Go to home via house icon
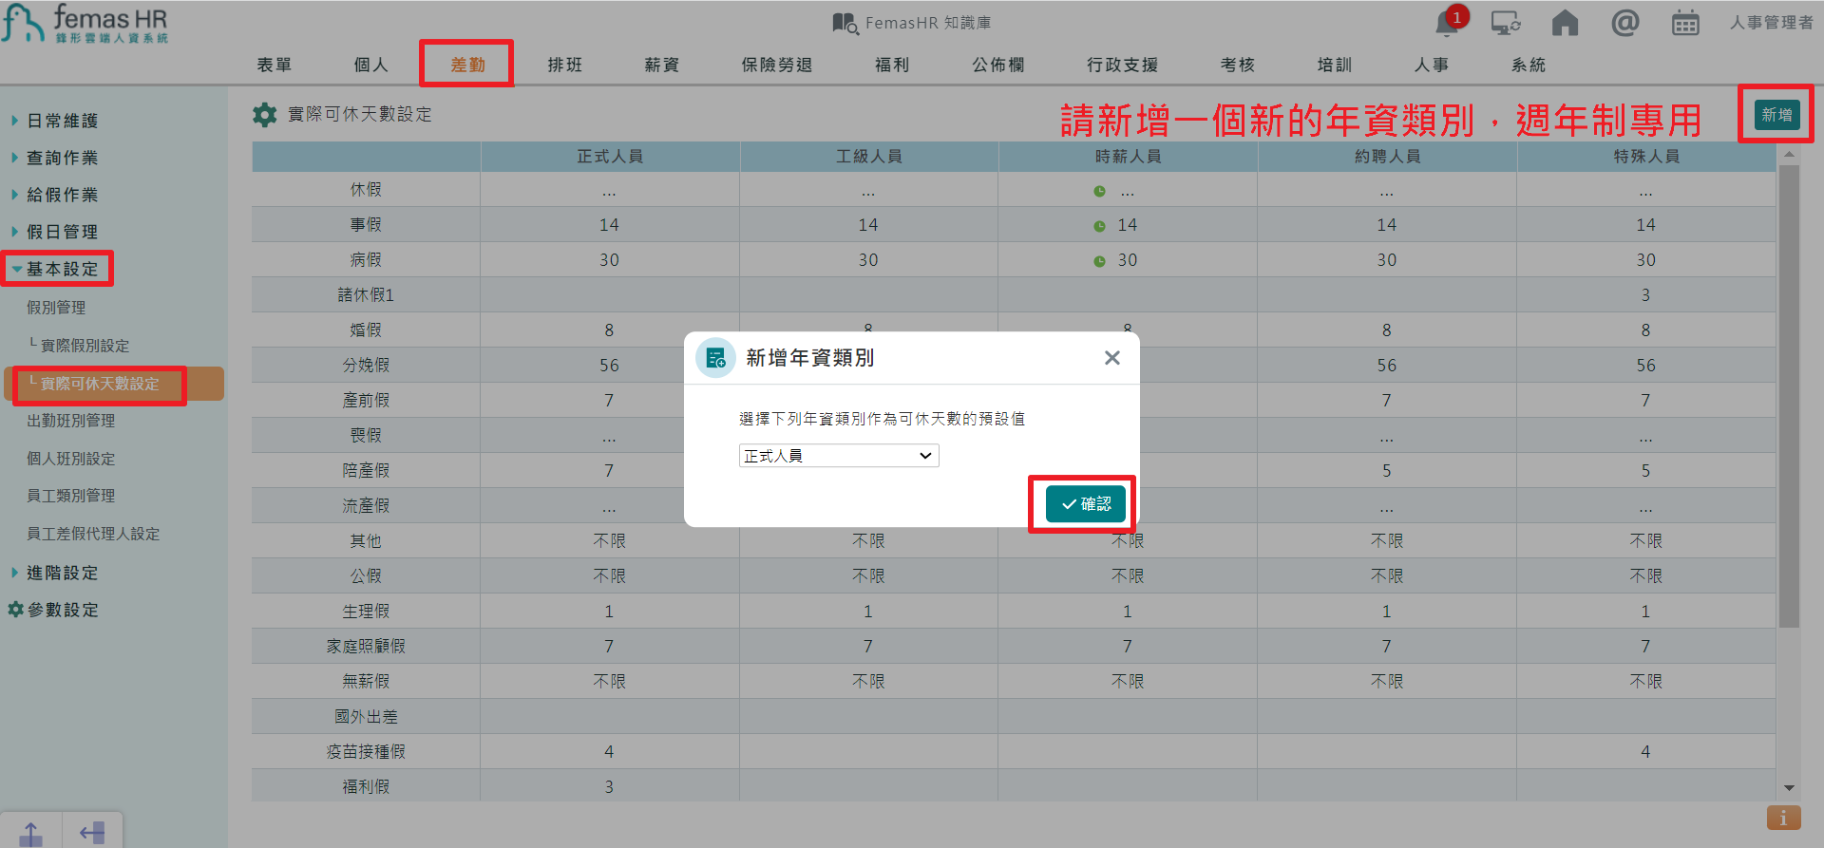1824x848 pixels. tap(1565, 23)
